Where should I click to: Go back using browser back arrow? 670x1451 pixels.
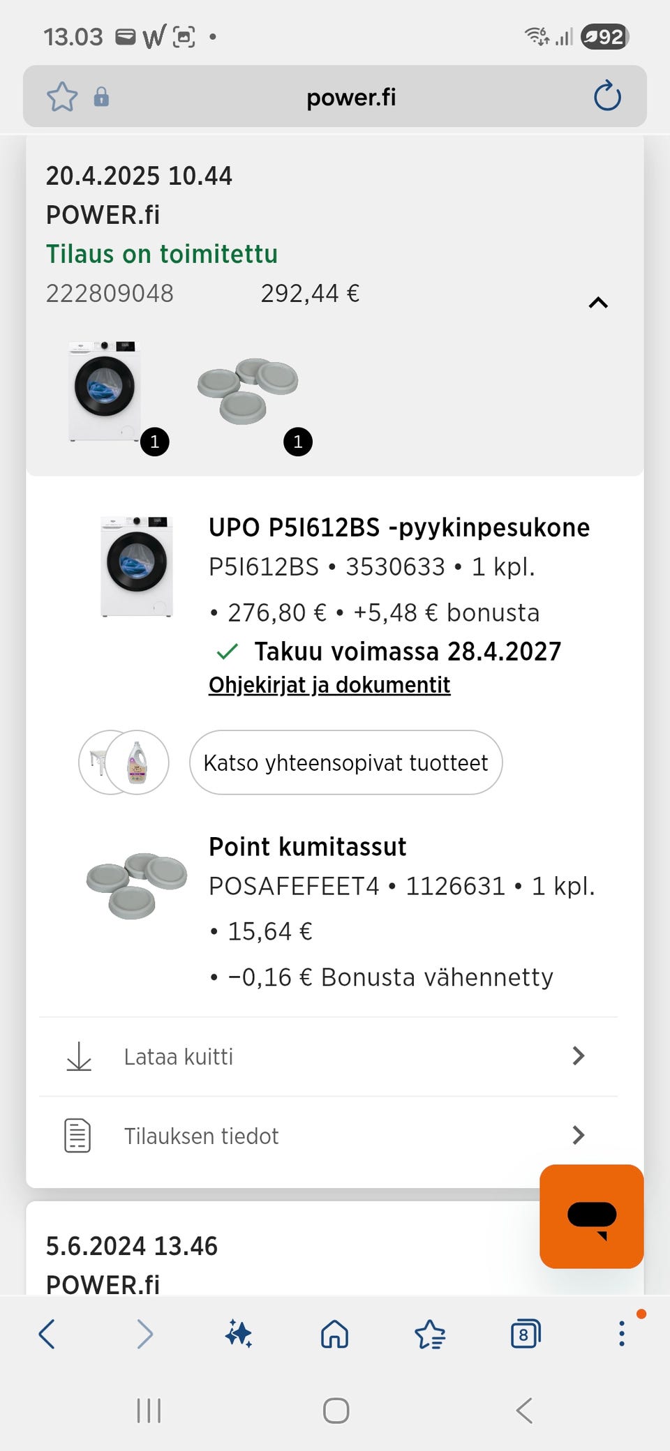(x=47, y=1334)
